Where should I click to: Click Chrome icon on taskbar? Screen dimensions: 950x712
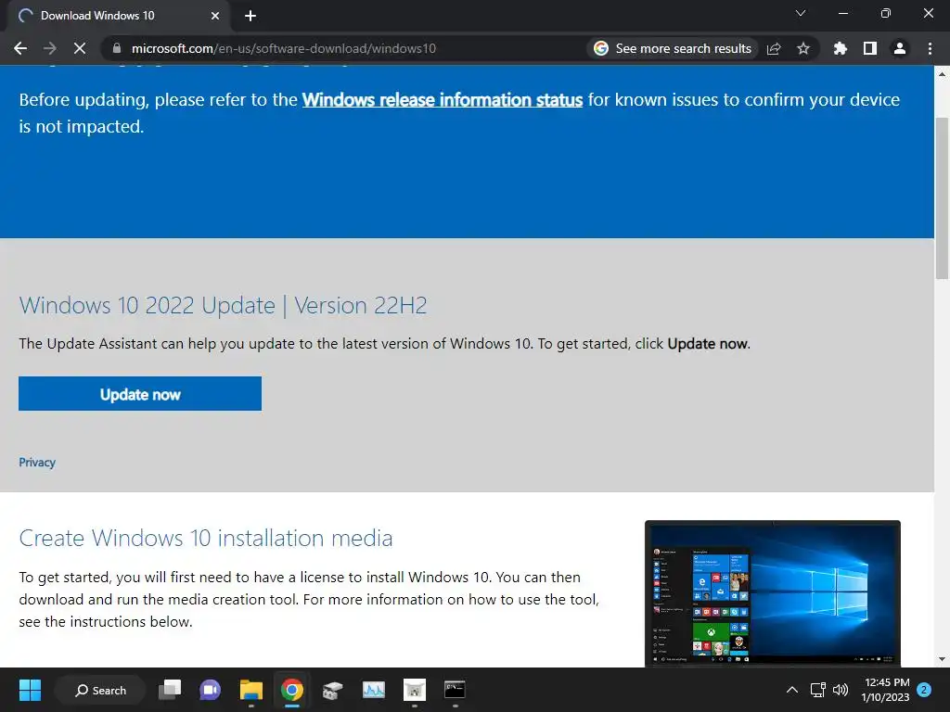[x=291, y=690]
